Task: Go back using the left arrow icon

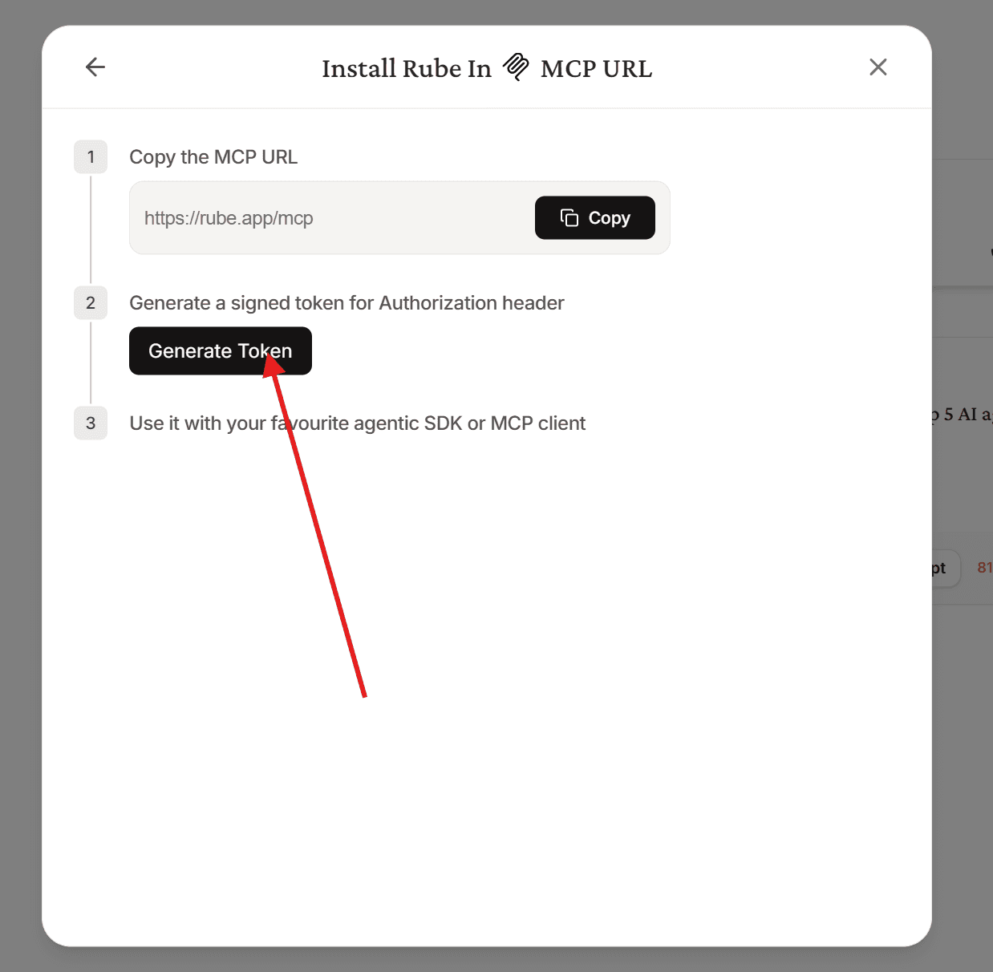Action: (x=95, y=67)
